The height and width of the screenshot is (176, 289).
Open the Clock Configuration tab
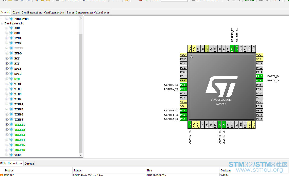click(27, 12)
